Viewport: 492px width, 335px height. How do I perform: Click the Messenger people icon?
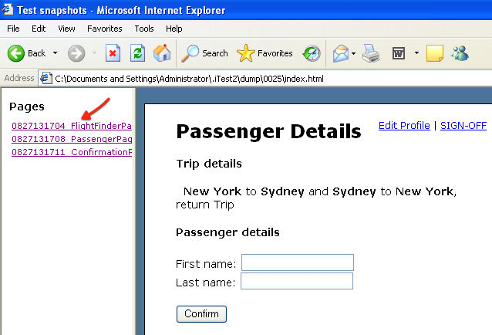[460, 53]
